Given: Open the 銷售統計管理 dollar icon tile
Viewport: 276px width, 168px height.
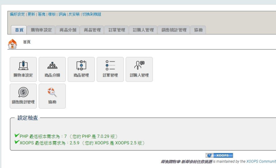Looking at the screenshot, I should pyautogui.click(x=23, y=96).
